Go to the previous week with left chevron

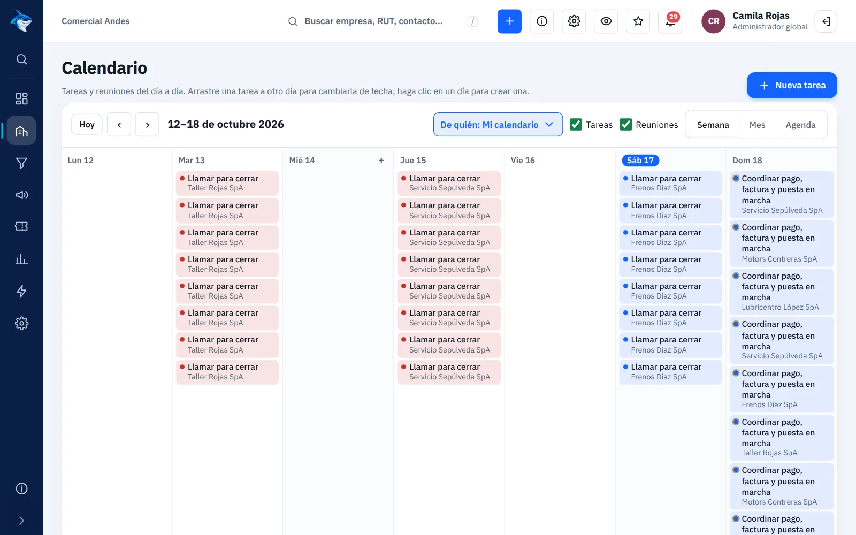pyautogui.click(x=119, y=125)
